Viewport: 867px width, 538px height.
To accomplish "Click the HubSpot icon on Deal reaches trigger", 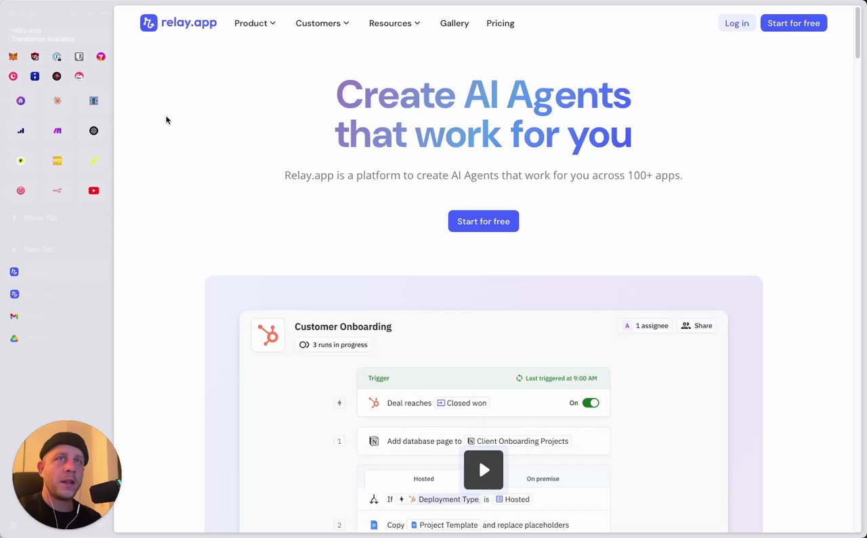I will (x=374, y=403).
